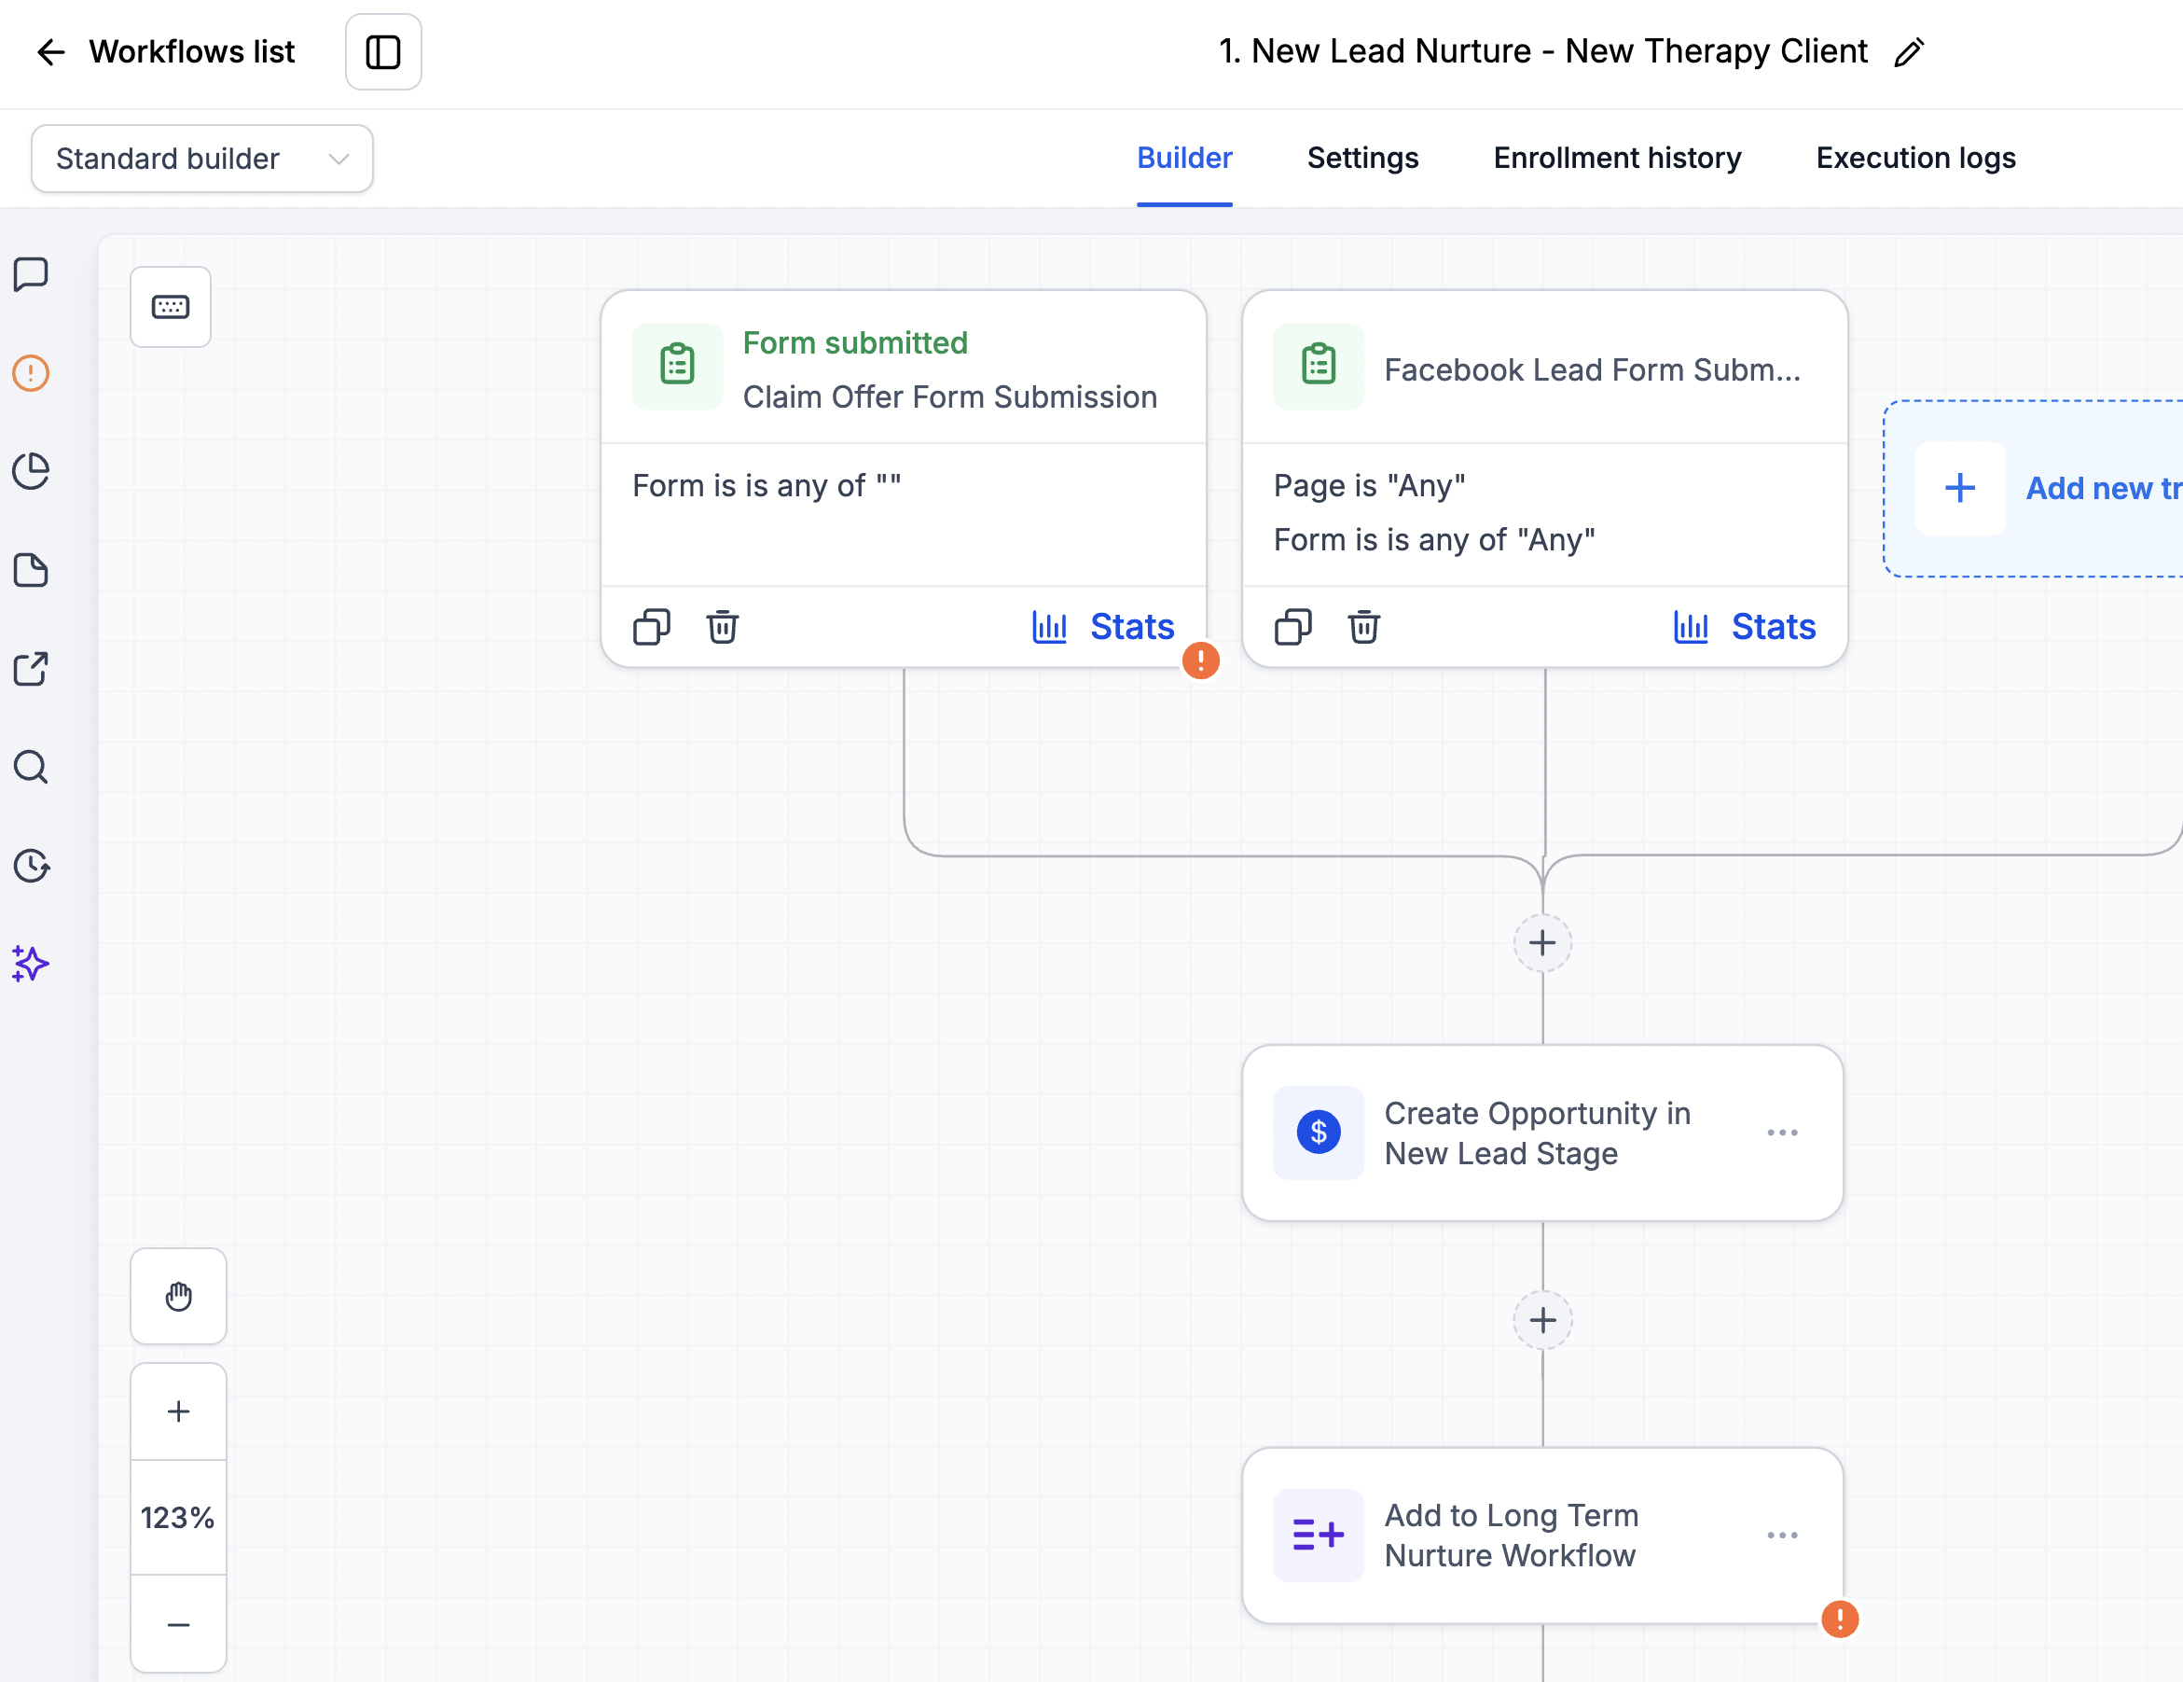Delete the Form submitted trigger
The image size is (2183, 1682).
point(723,627)
